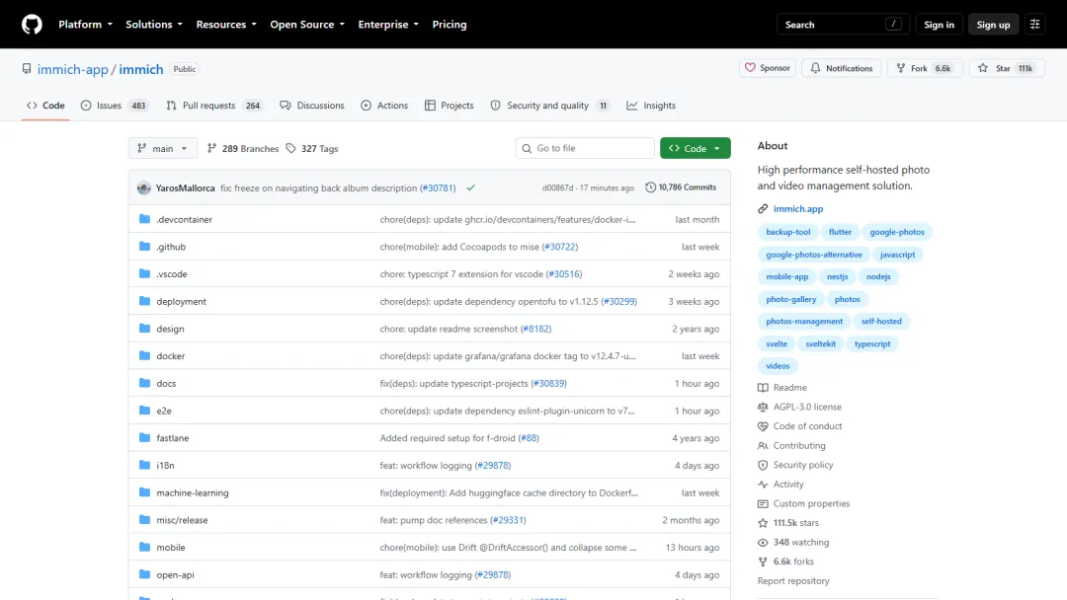This screenshot has height=600, width=1067.
Task: Click the bell Notifications button
Action: [x=842, y=68]
